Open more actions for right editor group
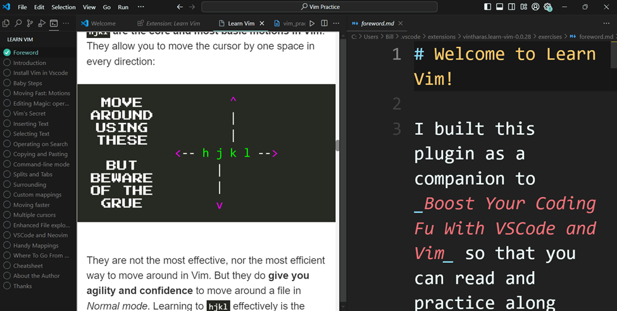Image resolution: width=617 pixels, height=311 pixels. (606, 23)
